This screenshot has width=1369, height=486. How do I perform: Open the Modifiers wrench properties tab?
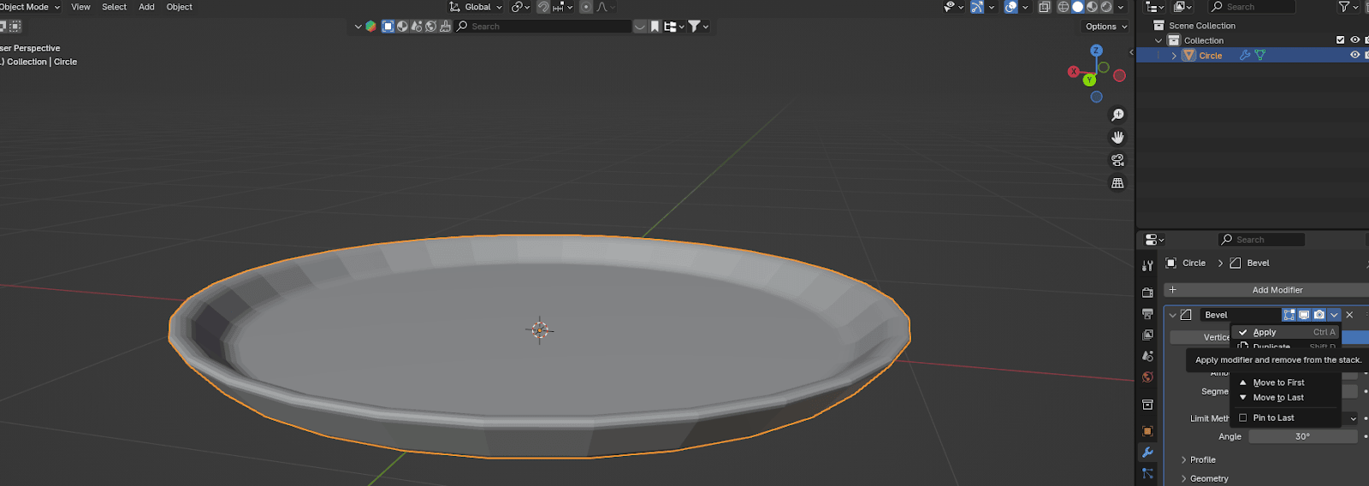click(x=1147, y=453)
